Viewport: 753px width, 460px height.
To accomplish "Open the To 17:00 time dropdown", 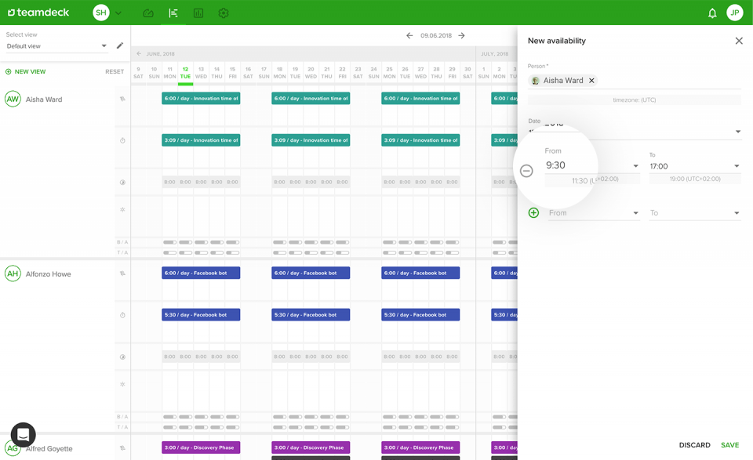I will coord(695,166).
